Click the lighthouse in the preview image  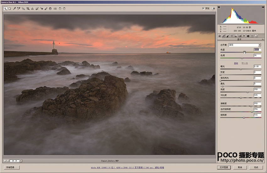point(54,47)
